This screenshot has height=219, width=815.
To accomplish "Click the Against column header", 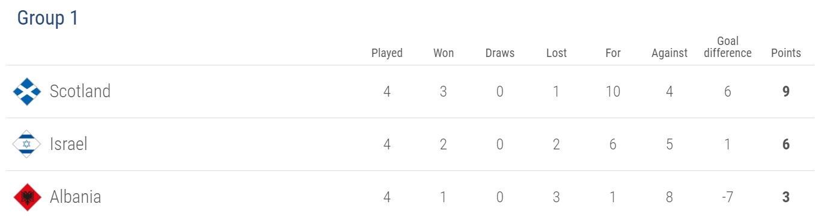I will point(670,53).
